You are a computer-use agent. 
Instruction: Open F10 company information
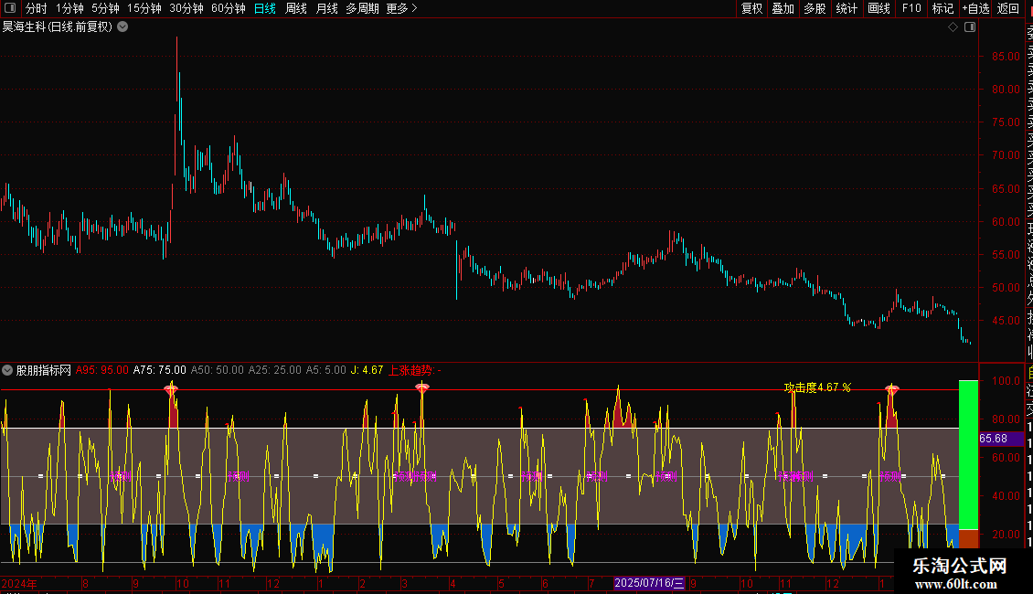[x=911, y=8]
